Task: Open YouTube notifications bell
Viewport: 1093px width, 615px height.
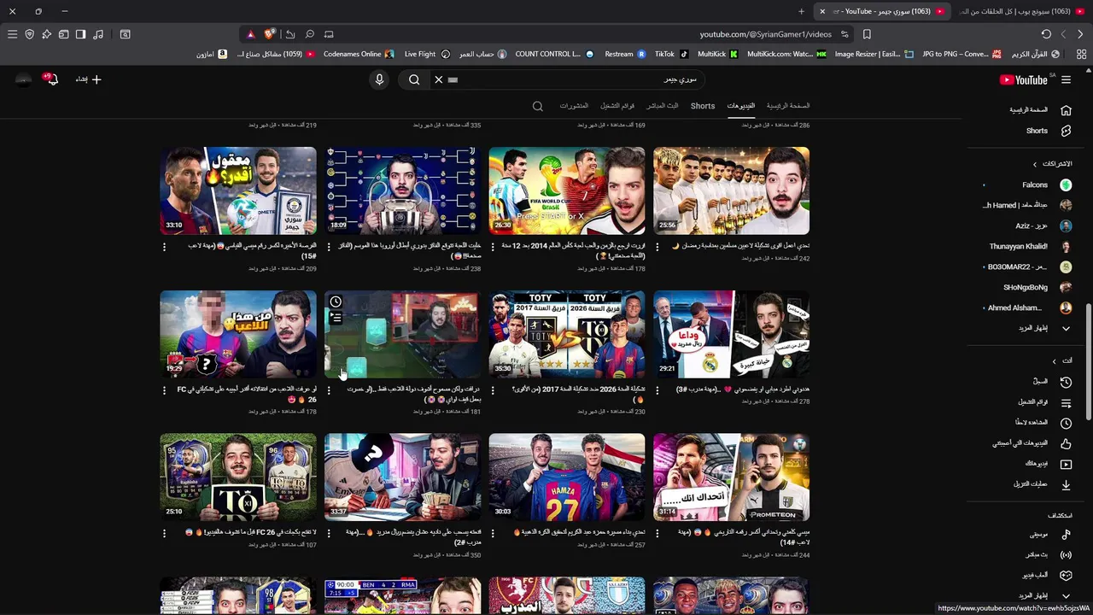Action: coord(52,79)
